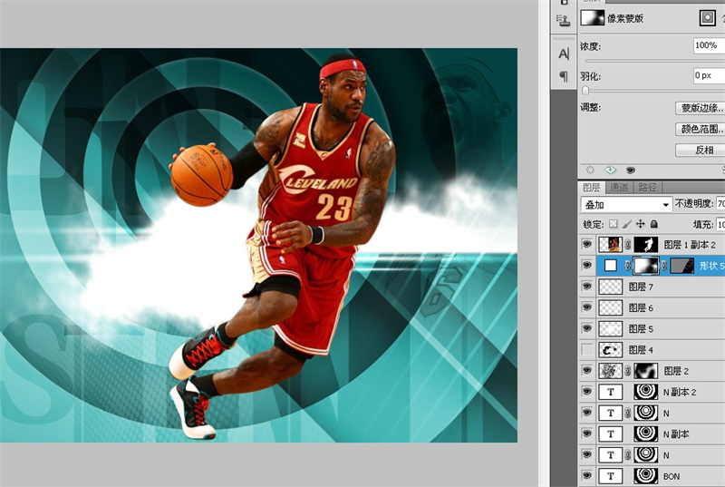Open the 叠加 blend mode dropdown
Screen dimensions: 725x487
(626, 205)
